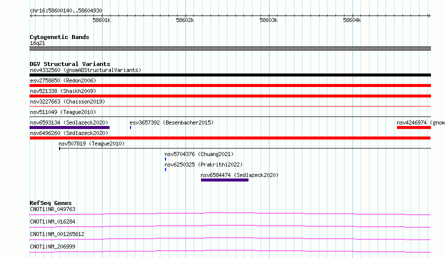445x258 pixels.
Task: Click the DGV Structural Variants track title
Action: point(70,64)
